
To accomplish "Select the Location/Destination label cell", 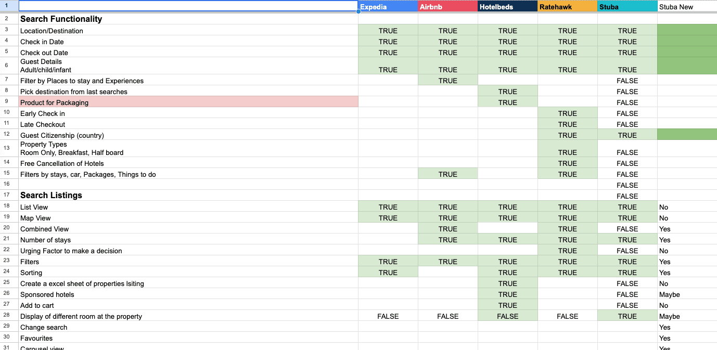I will coord(188,30).
